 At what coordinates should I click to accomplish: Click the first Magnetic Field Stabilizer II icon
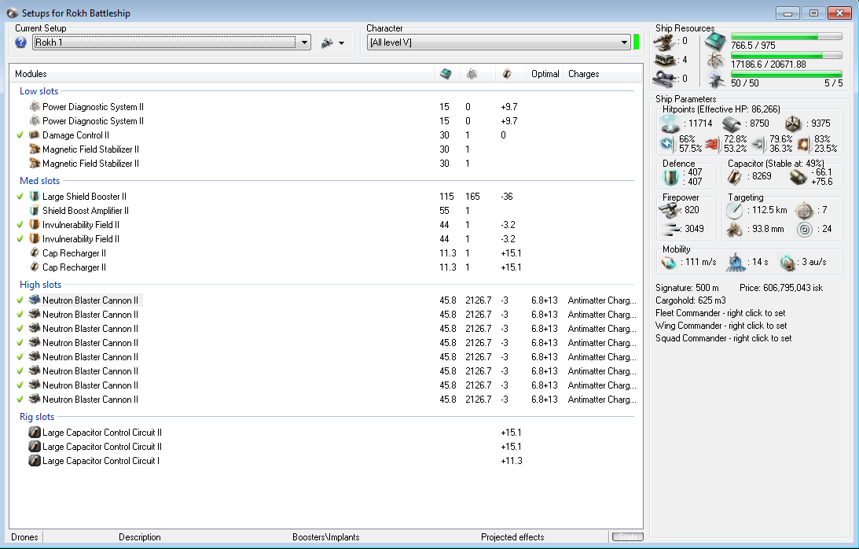pos(35,149)
